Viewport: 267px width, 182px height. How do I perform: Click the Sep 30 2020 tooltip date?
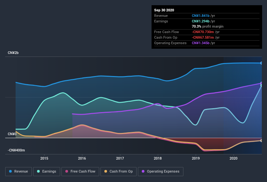[164, 10]
